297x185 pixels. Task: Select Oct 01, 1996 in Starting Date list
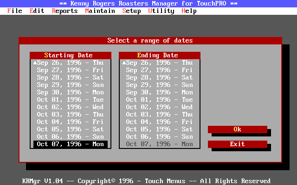(71, 100)
